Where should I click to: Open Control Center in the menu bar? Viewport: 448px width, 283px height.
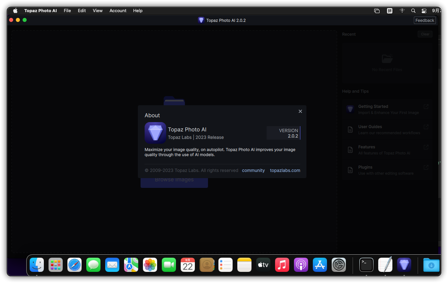pos(424,10)
